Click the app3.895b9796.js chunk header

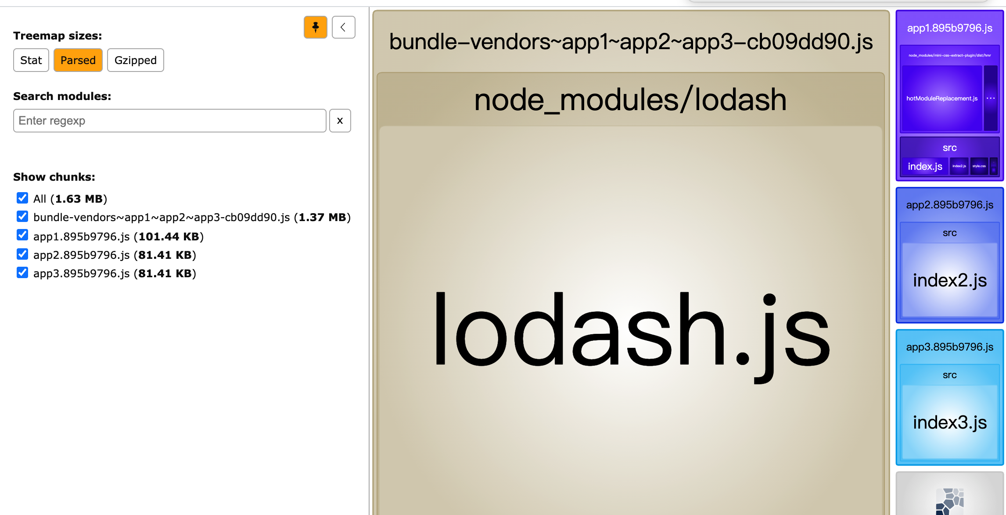tap(950, 347)
